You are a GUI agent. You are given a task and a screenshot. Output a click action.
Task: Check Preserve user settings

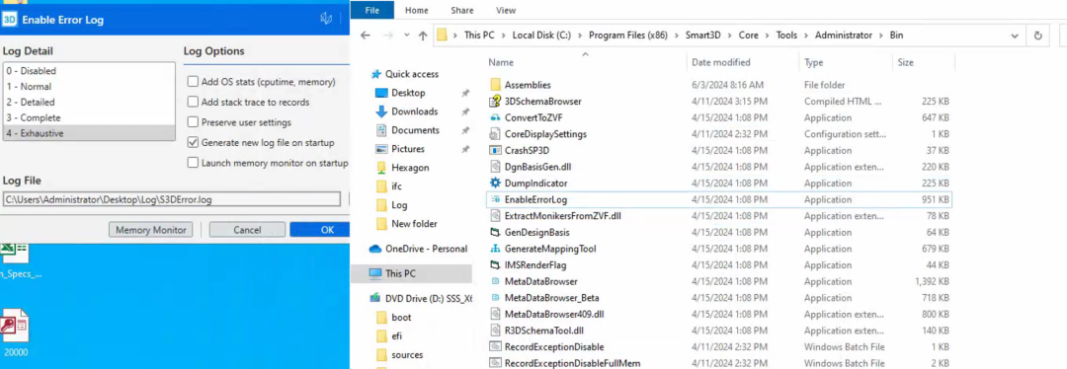pos(193,122)
